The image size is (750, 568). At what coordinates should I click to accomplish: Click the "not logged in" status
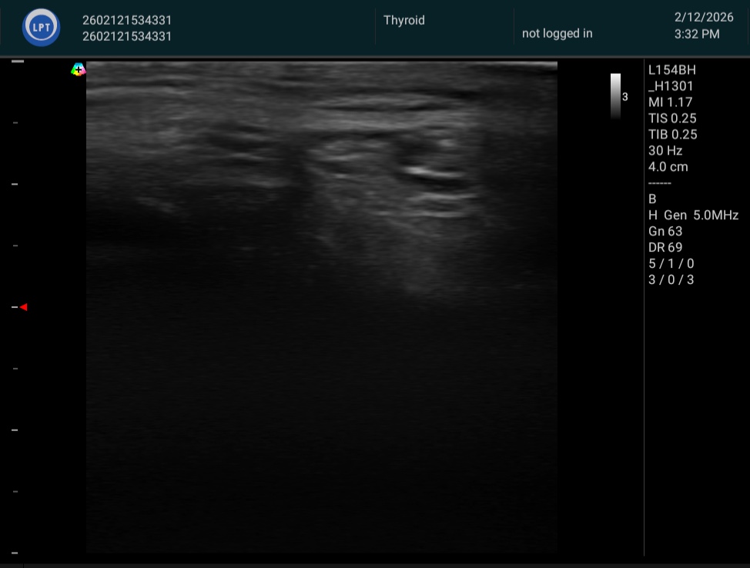click(x=557, y=33)
